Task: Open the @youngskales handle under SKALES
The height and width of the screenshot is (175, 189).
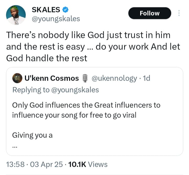Action: pyautogui.click(x=56, y=19)
